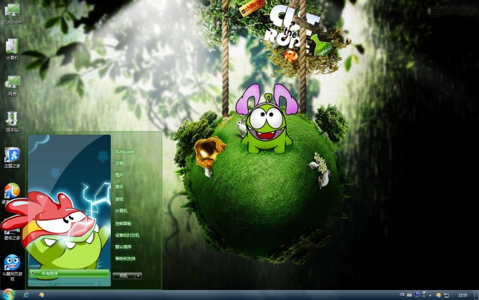Open 音乐 in Start menu
The height and width of the screenshot is (300, 479).
tap(119, 186)
